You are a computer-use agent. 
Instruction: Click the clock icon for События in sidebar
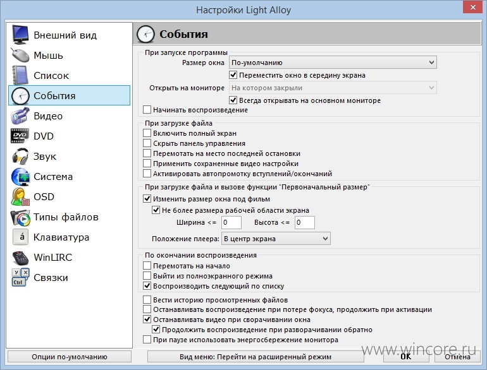(x=20, y=96)
